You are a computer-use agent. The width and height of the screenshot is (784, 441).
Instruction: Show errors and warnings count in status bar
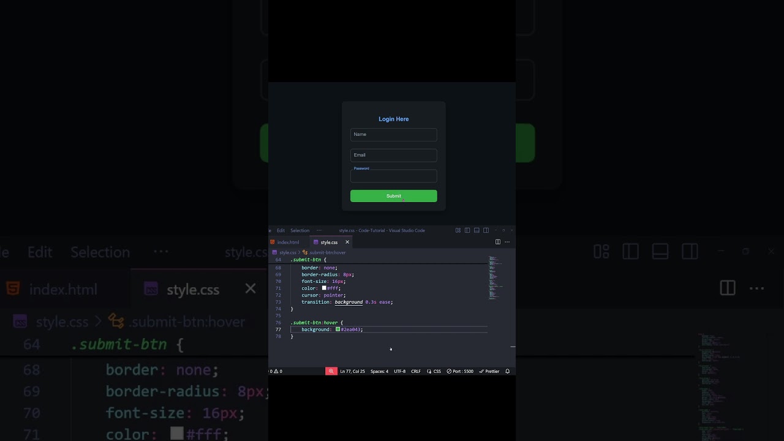[276, 371]
